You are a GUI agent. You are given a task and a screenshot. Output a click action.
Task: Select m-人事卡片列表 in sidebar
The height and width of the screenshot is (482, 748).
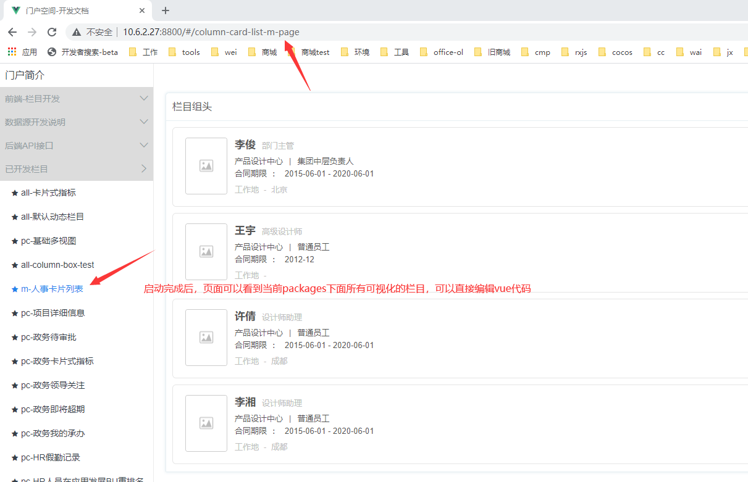click(52, 289)
